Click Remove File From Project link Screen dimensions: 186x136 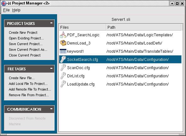point(29,95)
